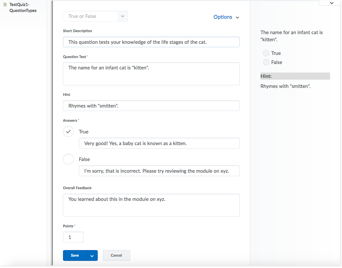Click inside the Question Text box

(x=151, y=74)
